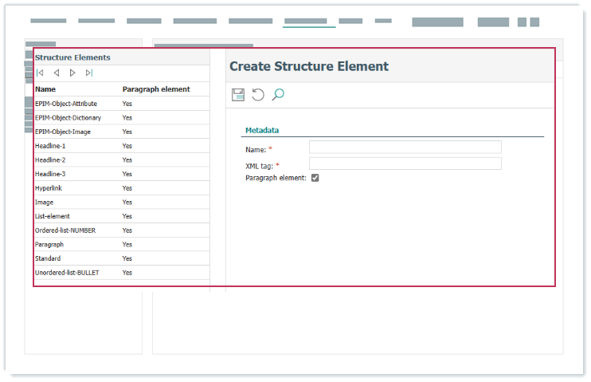591x382 pixels.
Task: Click the Save disk icon
Action: [237, 95]
